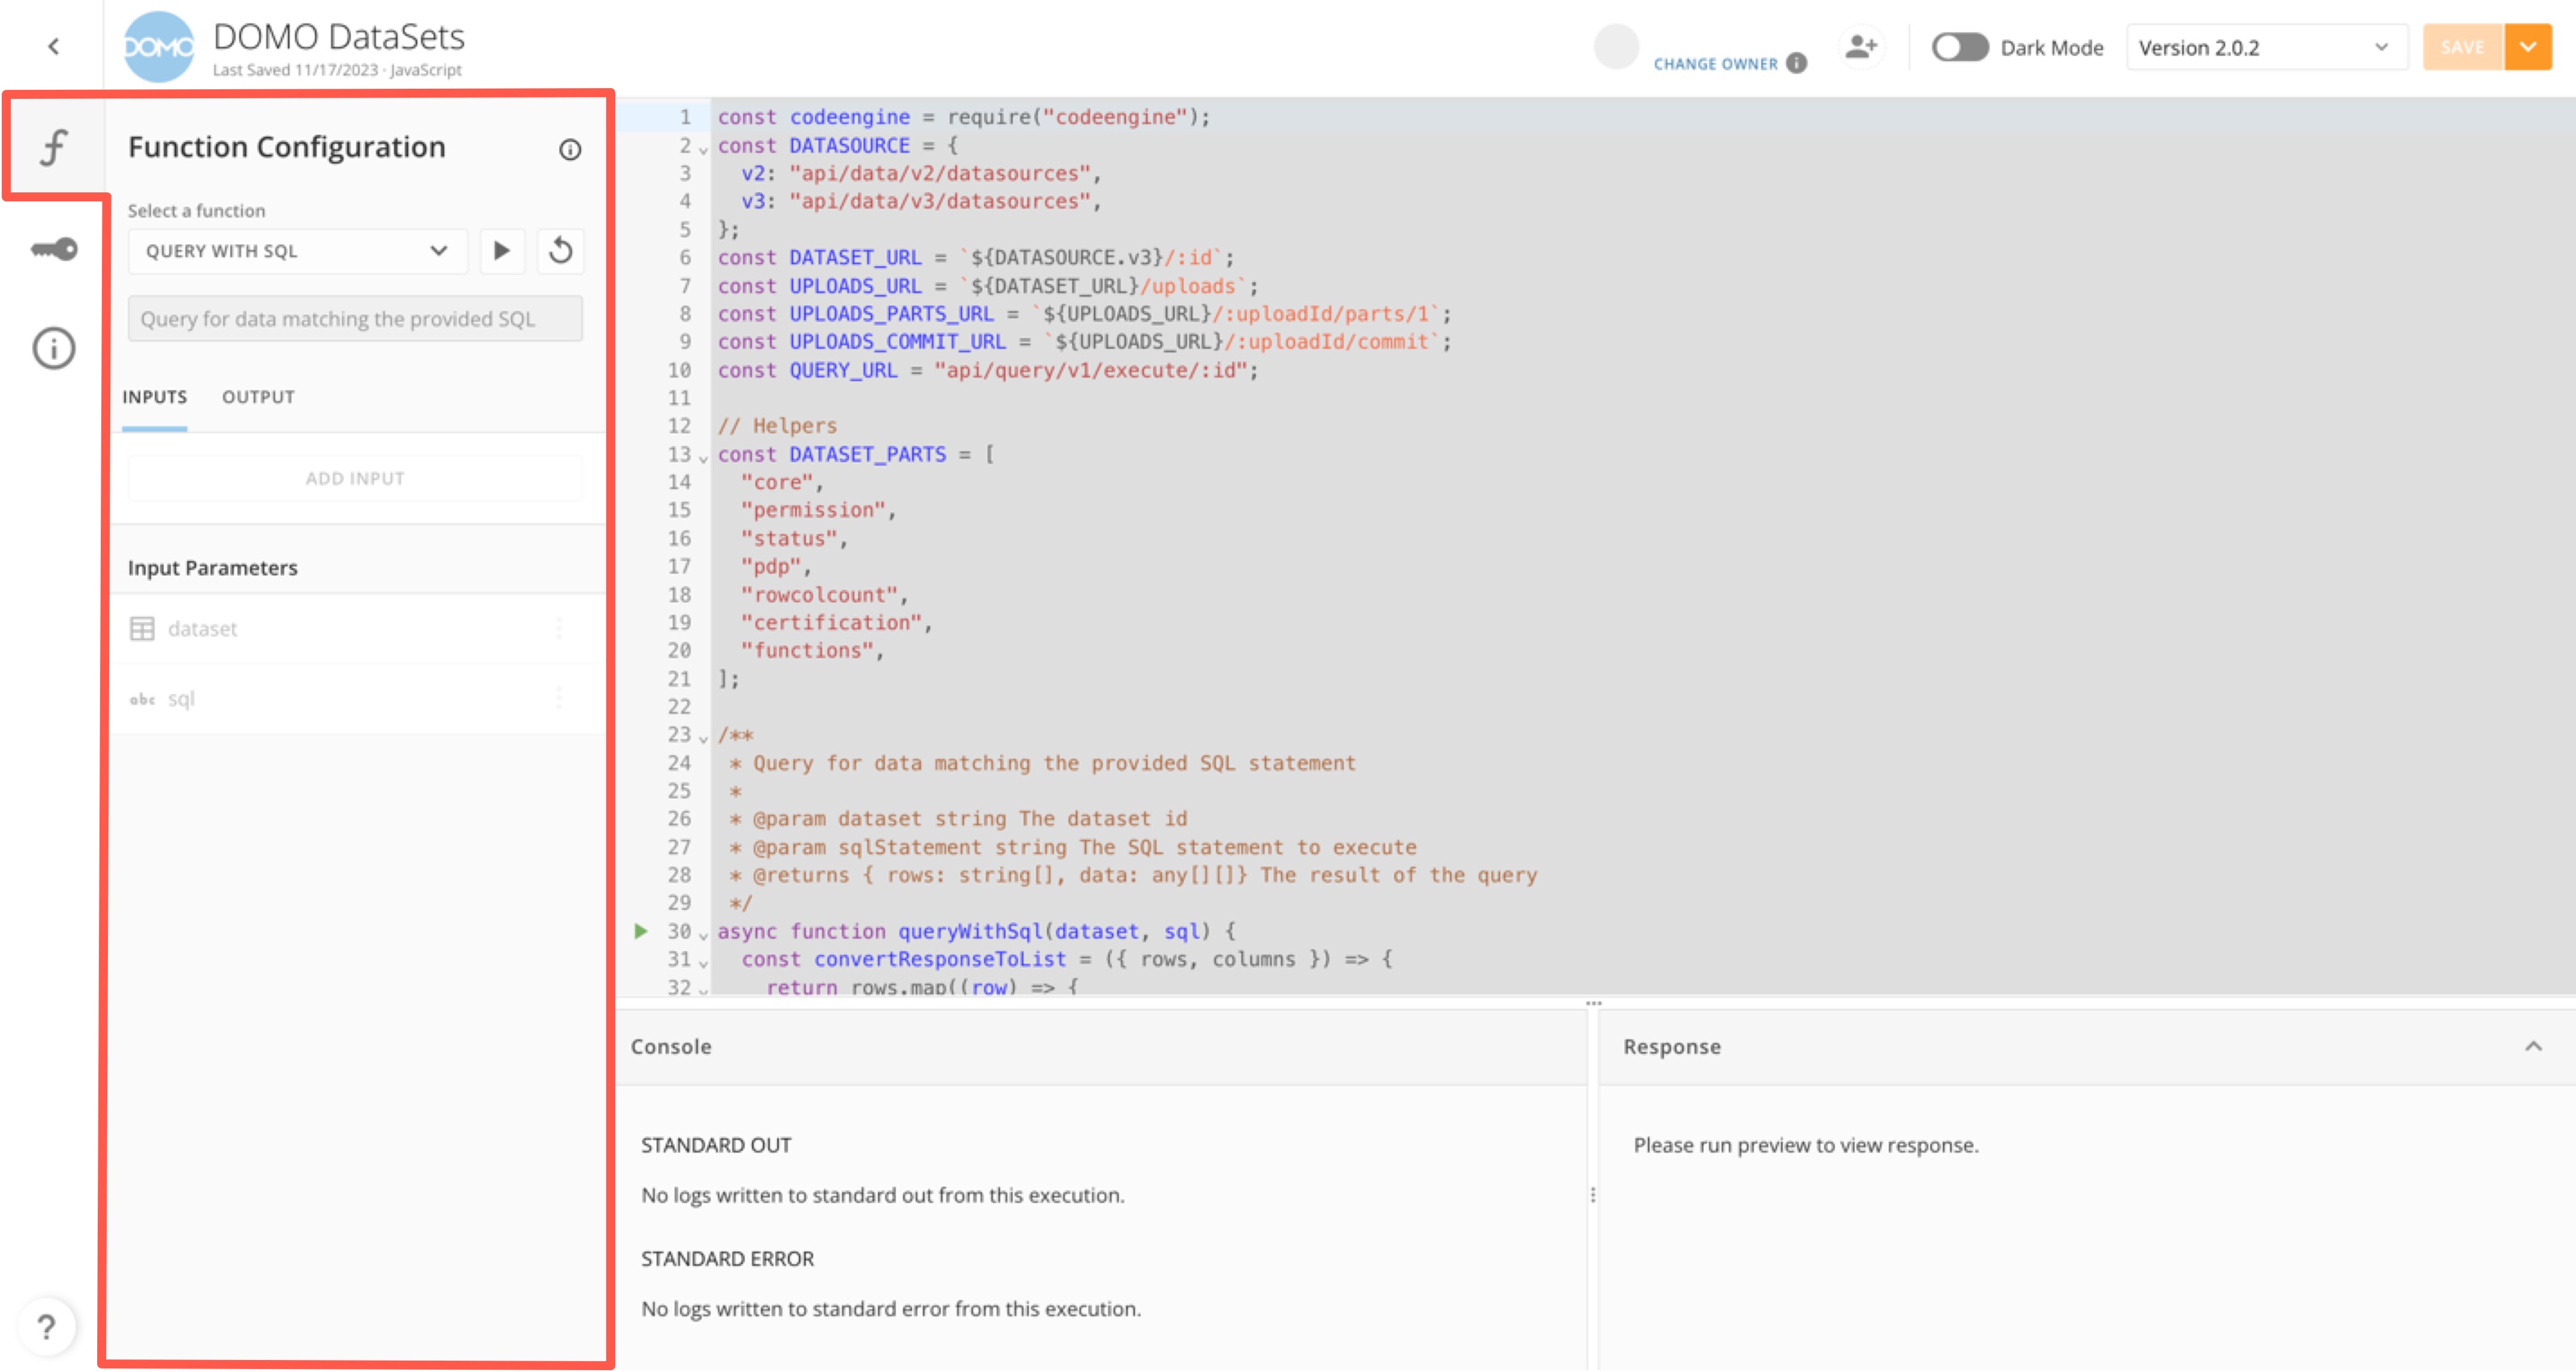
Task: Add a collaborator via the person-plus icon
Action: point(1861,46)
